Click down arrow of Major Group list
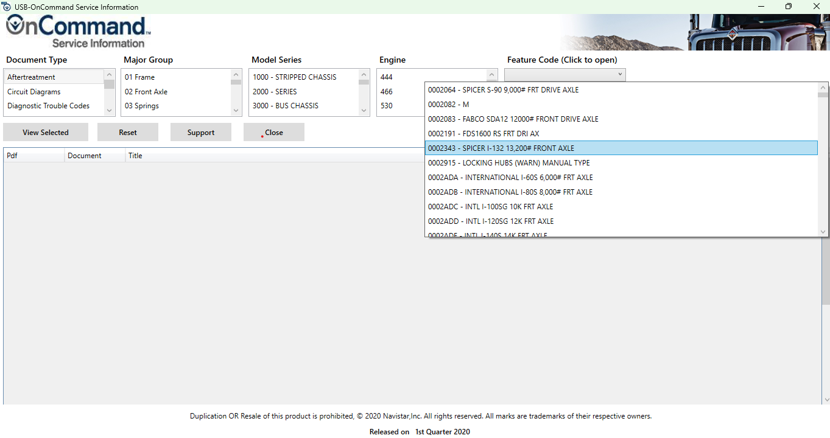The height and width of the screenshot is (438, 830). point(236,111)
